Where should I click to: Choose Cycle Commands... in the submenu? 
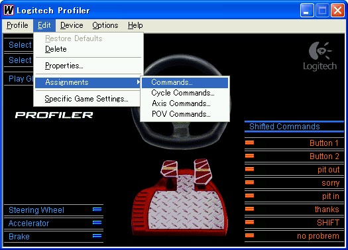coord(185,93)
